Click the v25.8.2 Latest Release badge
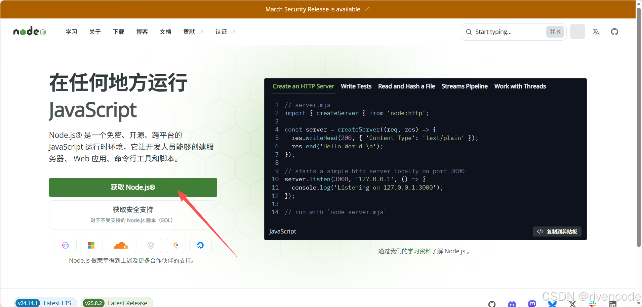 pyautogui.click(x=117, y=303)
